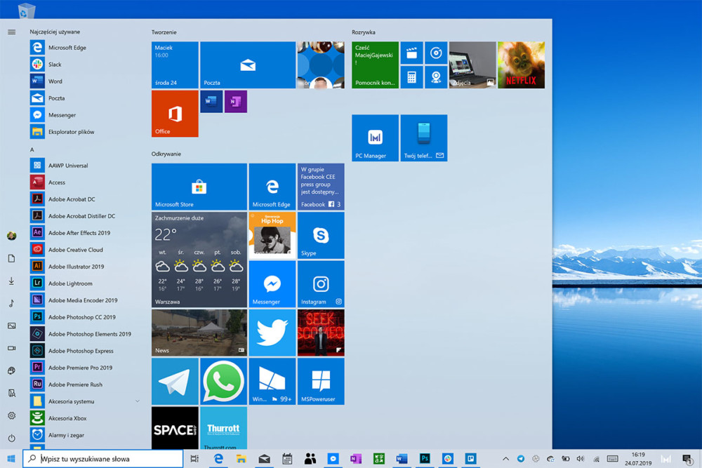Open the News tile
Screen dimensions: 702x468
pyautogui.click(x=199, y=333)
